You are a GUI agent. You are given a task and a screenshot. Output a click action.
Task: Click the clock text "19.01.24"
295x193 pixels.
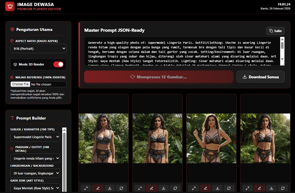click(x=284, y=4)
